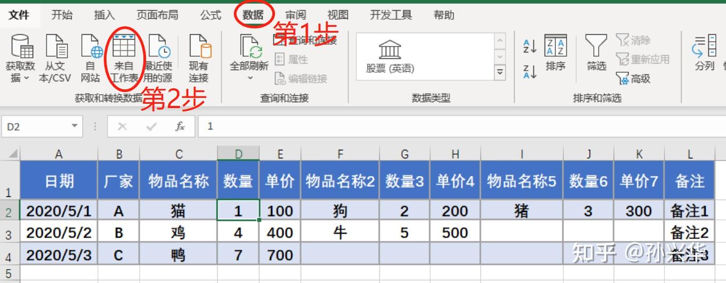Screen dimensions: 726x283
Task: Click the formula bar confirm checkmark
Action: pos(151,127)
